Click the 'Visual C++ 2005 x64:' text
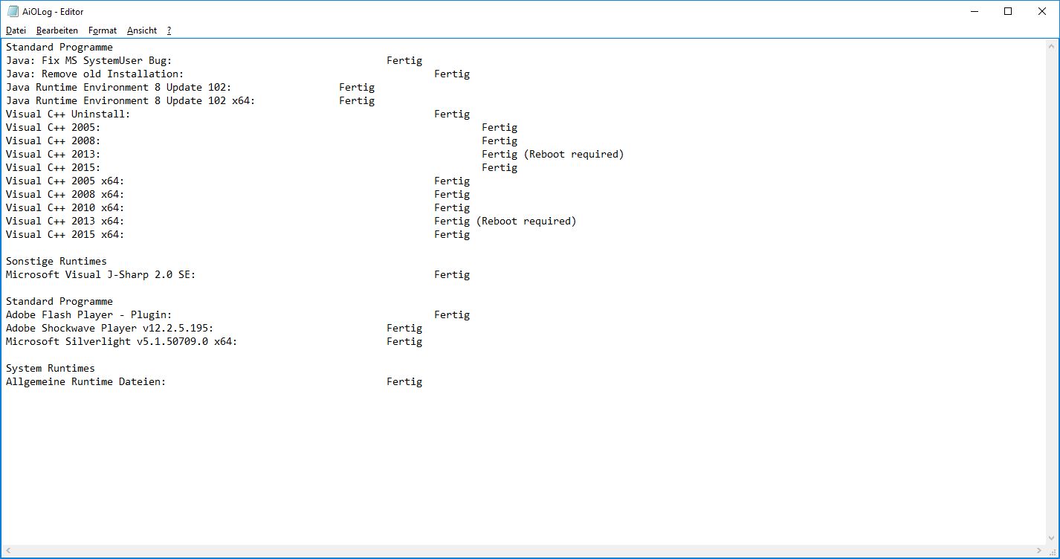 tap(65, 181)
